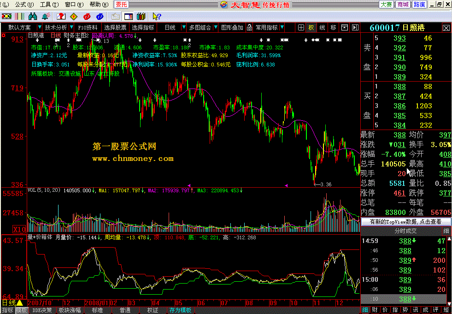This screenshot has height=314, width=452.
Task: Close the 600017 quote panel with X box
Action: [446, 28]
